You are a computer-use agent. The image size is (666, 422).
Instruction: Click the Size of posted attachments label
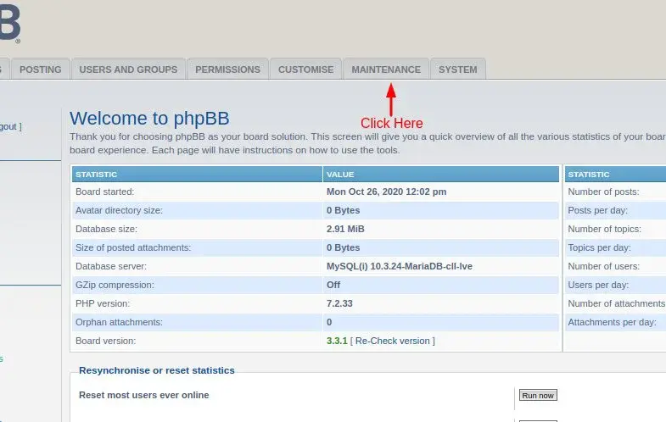tap(133, 247)
